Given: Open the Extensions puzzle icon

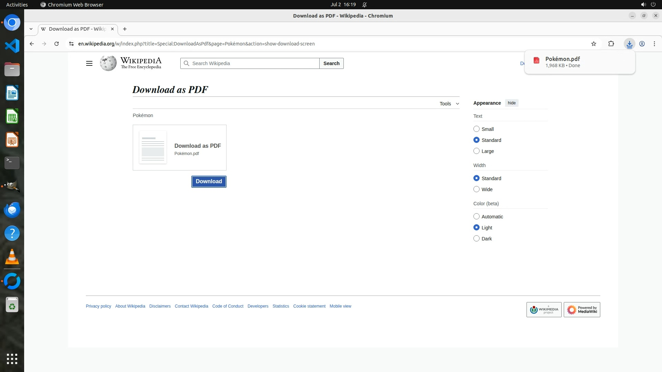Looking at the screenshot, I should (611, 44).
